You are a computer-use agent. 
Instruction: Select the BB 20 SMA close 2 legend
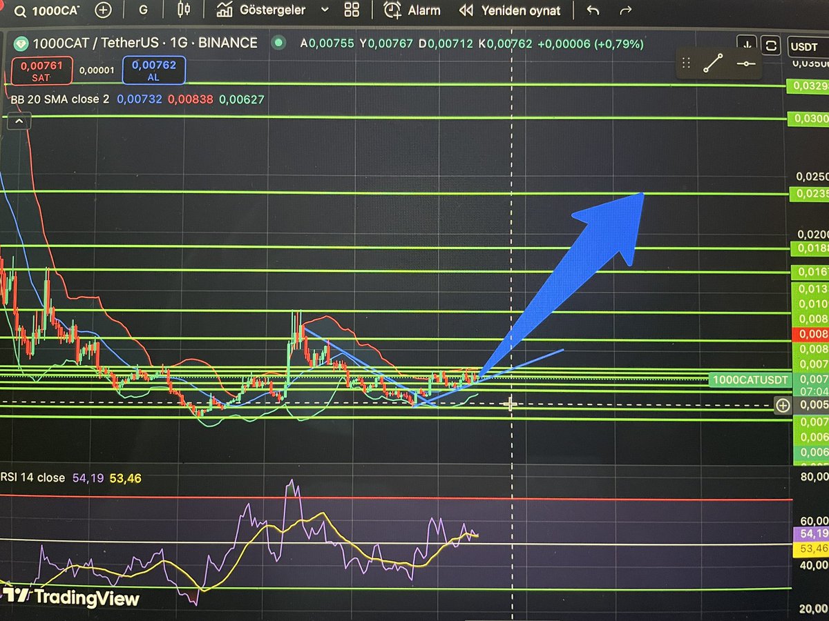[x=60, y=99]
